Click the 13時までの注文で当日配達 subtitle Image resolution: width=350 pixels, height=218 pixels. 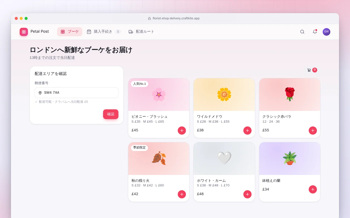pos(52,58)
